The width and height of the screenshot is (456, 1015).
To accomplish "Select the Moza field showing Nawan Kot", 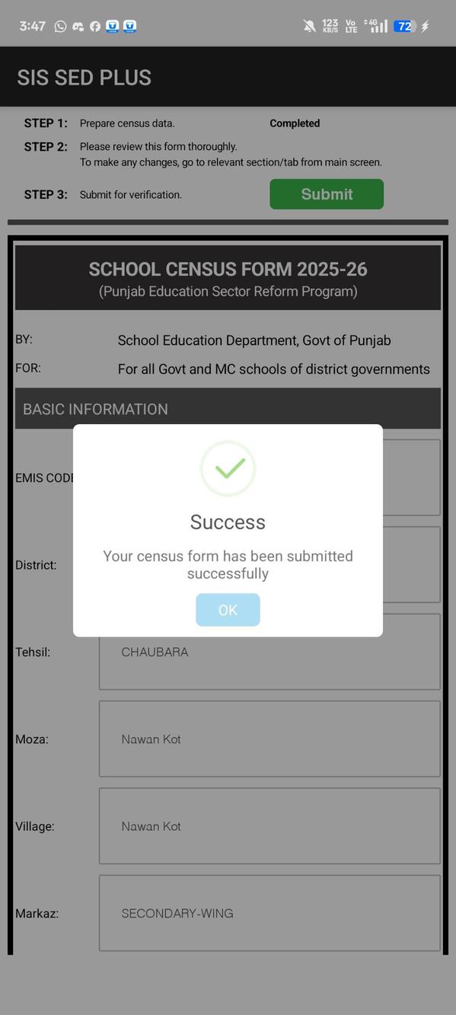I will click(269, 739).
